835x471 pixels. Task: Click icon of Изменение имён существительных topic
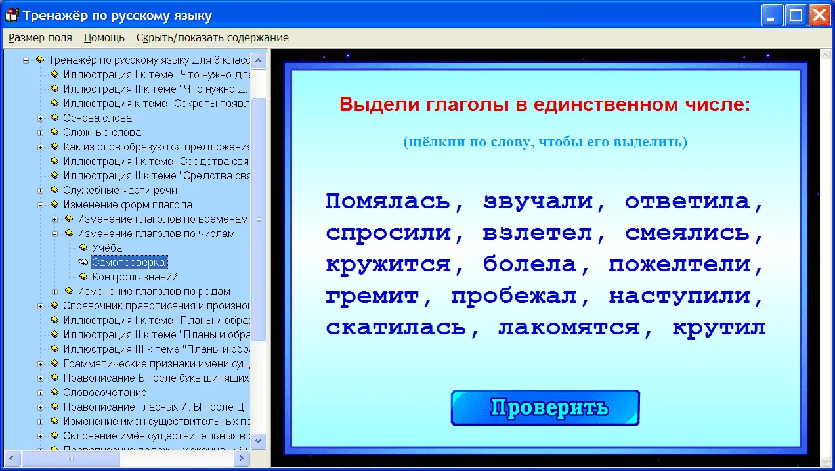coord(54,421)
